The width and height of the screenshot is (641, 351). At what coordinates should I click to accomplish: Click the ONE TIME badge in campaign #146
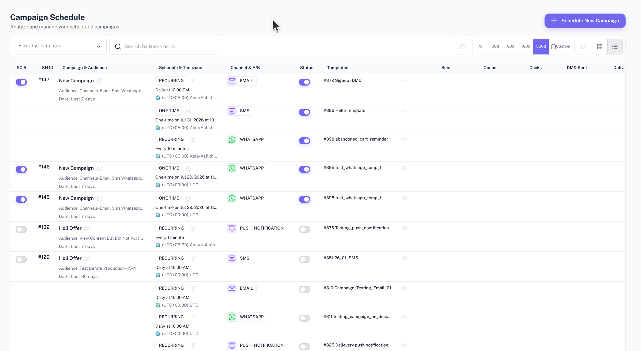coord(169,168)
